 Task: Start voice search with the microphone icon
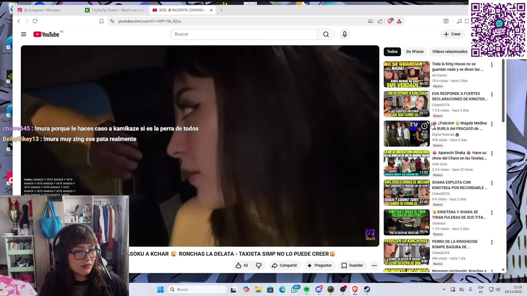345,34
